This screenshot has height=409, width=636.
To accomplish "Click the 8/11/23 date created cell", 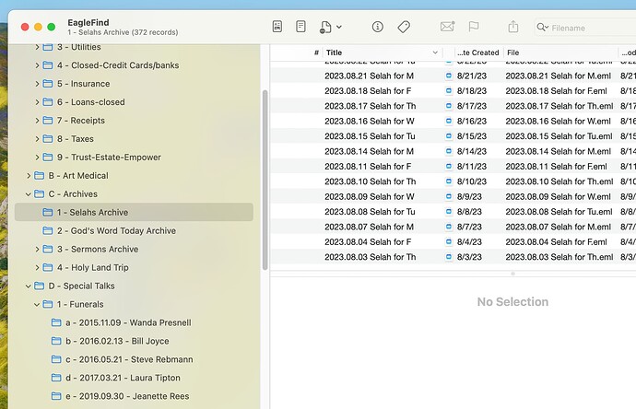I will pos(472,167).
